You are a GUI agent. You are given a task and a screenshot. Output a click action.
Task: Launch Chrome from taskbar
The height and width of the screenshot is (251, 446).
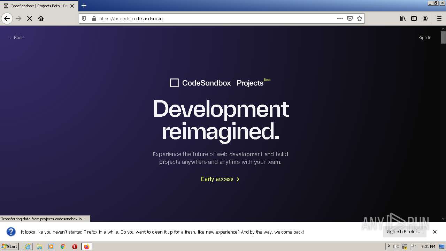(x=63, y=246)
